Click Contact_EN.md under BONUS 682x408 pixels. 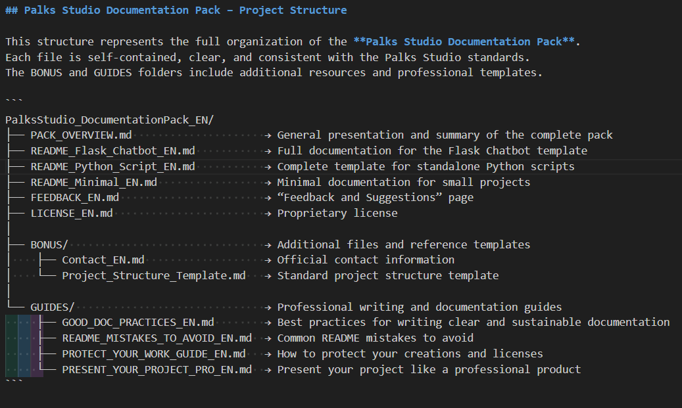[x=103, y=260]
